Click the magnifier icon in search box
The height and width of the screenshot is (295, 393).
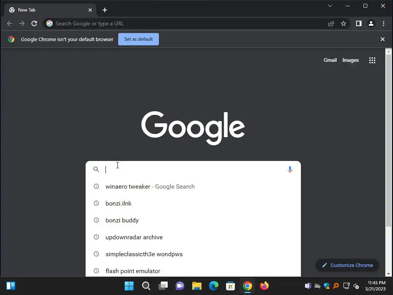click(x=96, y=169)
